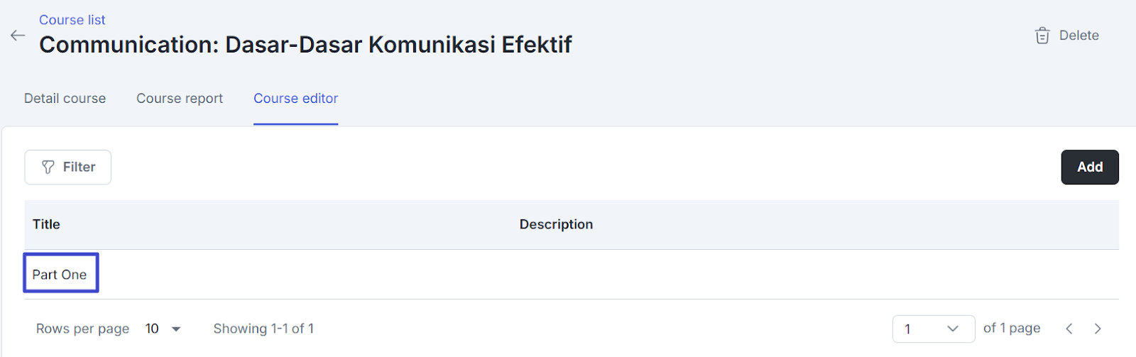The image size is (1136, 357).
Task: Open the Course report tab
Action: point(180,99)
